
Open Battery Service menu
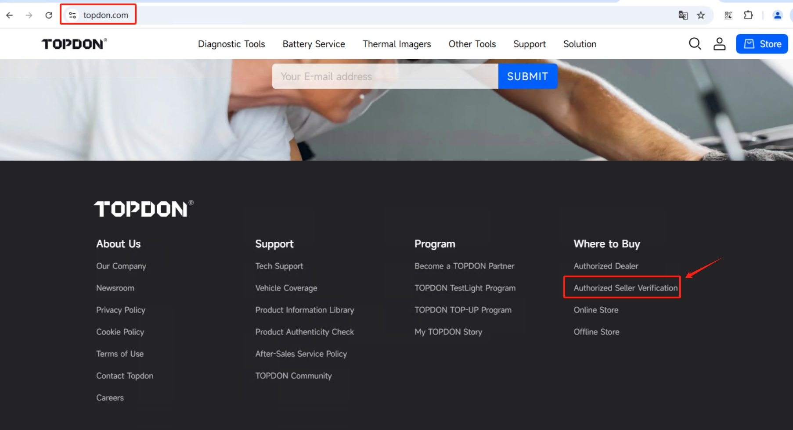(x=314, y=44)
